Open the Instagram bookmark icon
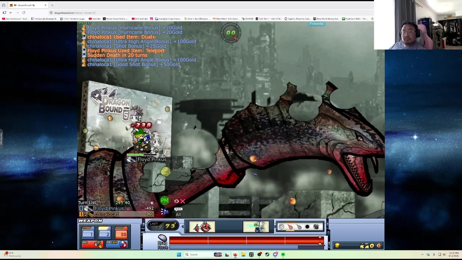 [x=151, y=19]
